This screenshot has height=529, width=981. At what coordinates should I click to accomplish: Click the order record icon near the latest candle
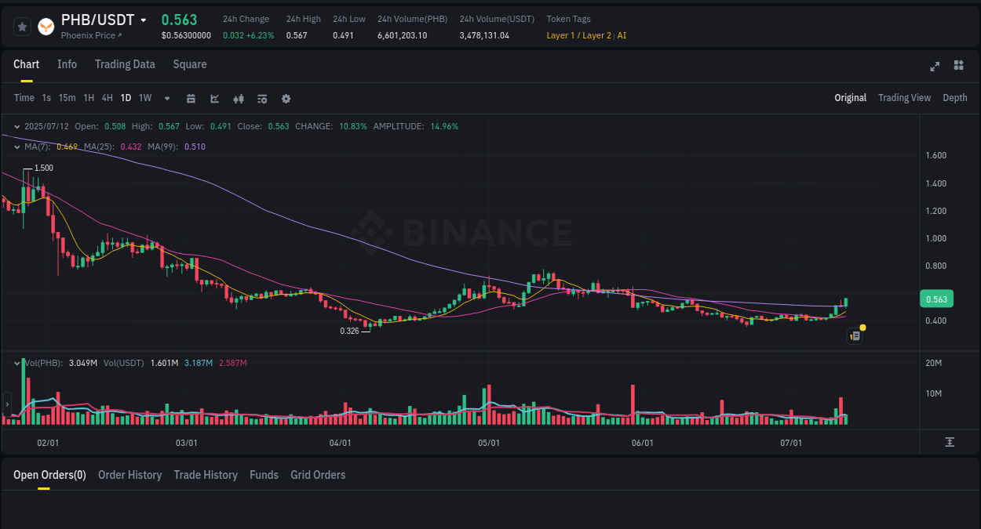coord(854,335)
